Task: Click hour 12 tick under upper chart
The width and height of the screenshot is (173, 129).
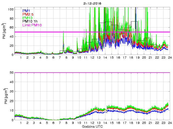Action: 92,58
